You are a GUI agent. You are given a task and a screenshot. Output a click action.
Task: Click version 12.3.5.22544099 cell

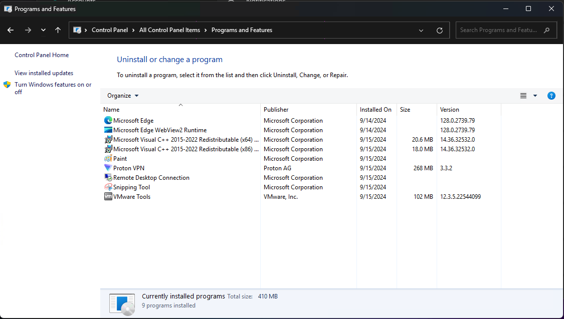pos(460,197)
